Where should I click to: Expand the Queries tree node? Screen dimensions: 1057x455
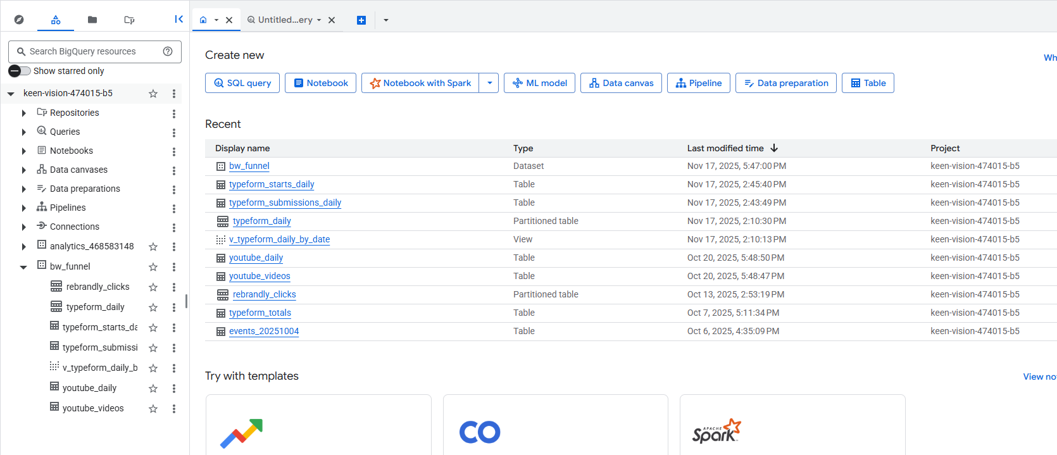23,132
